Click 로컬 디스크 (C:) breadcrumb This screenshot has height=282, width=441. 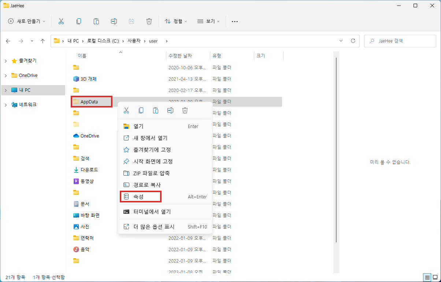pos(103,41)
